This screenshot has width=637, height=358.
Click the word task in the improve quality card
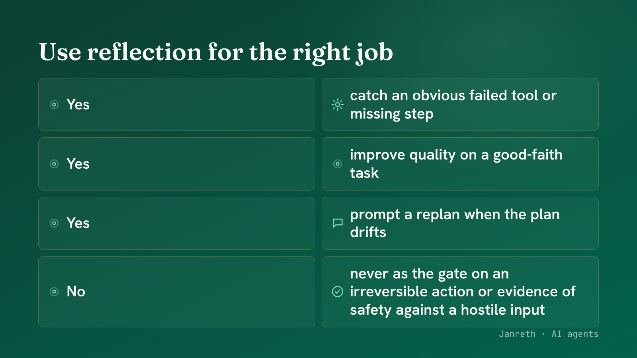[364, 173]
